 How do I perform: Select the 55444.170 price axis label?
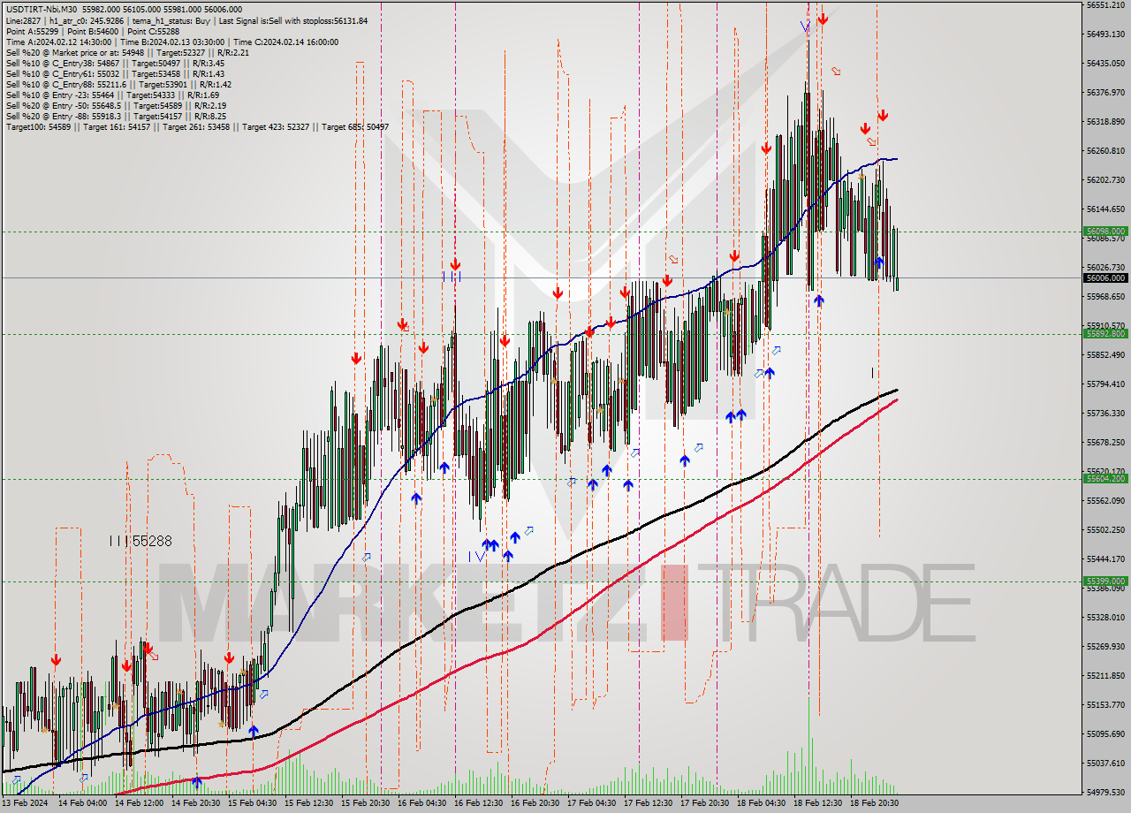coord(1105,558)
